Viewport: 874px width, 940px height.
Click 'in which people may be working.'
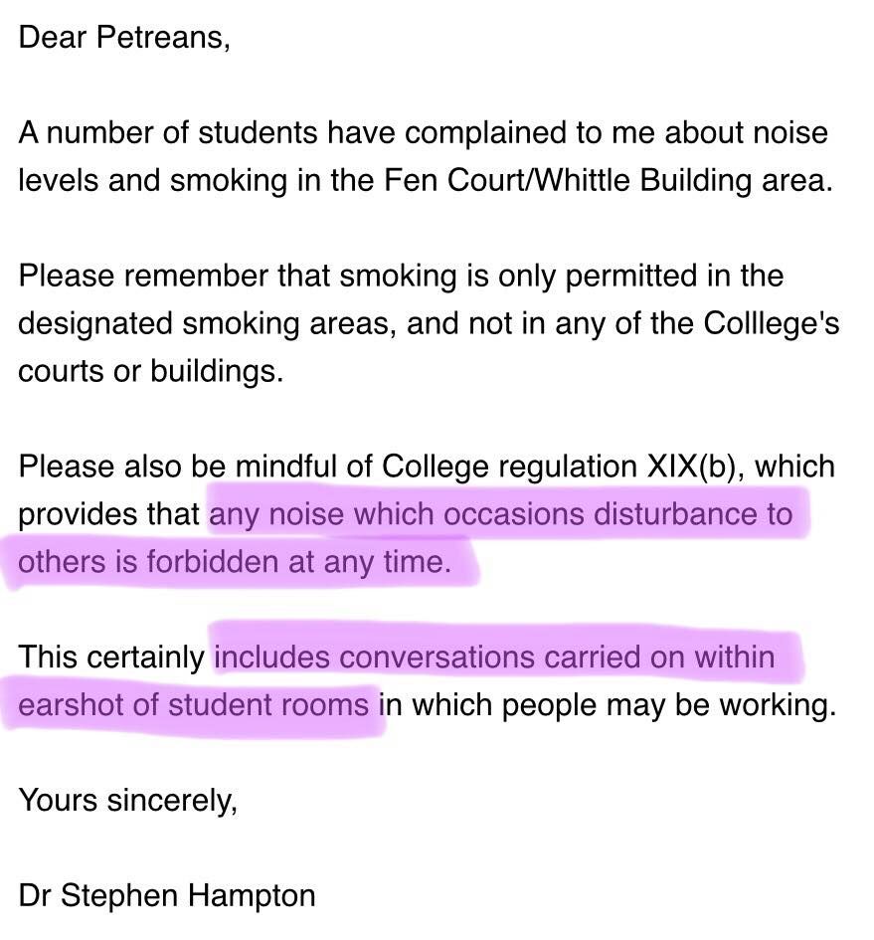pyautogui.click(x=608, y=705)
